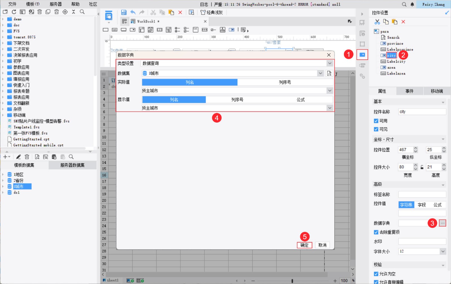451x284 pixels.
Task: Expand the 决策报表应用 folder
Action: pyautogui.click(x=3, y=55)
